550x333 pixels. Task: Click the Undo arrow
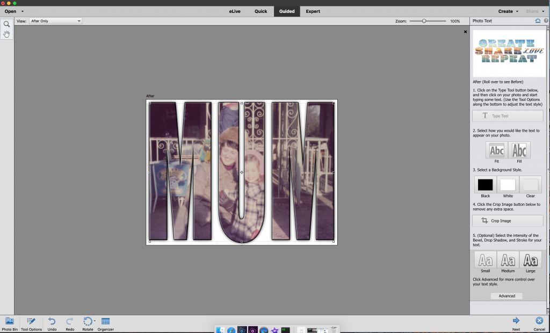(x=52, y=324)
